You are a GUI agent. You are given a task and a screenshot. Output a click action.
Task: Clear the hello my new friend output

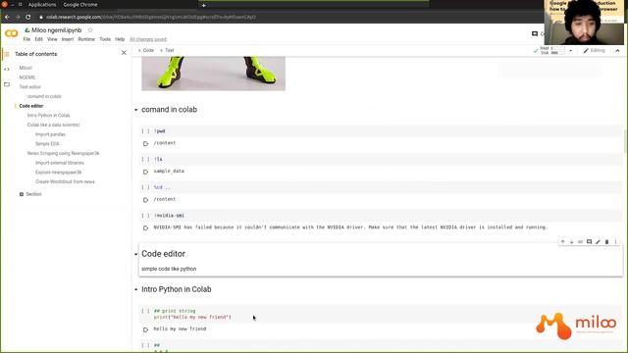[146, 329]
